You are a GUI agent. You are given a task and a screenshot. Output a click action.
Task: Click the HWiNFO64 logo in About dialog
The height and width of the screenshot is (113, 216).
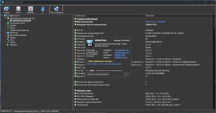(90, 43)
